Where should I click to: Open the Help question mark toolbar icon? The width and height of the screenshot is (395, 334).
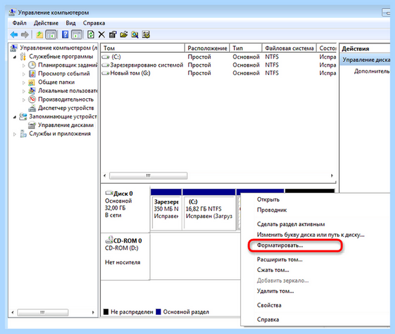pyautogui.click(x=65, y=34)
